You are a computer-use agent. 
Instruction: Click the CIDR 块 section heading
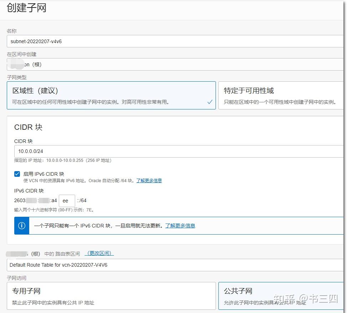(x=28, y=127)
